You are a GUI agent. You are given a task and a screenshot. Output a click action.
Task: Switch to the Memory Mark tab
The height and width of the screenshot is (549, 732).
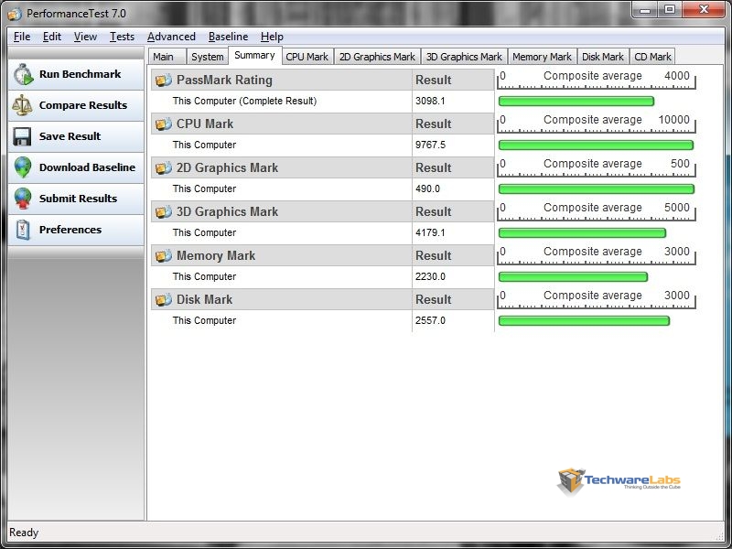coord(542,57)
